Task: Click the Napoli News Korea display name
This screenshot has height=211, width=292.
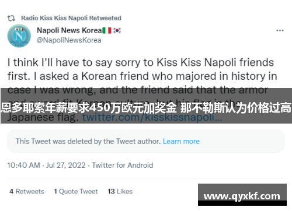Action: [69, 30]
